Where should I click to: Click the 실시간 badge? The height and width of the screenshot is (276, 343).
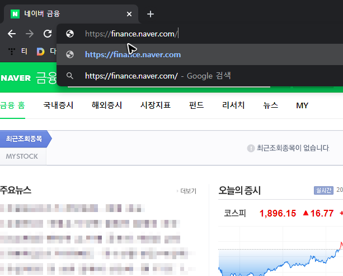(x=323, y=190)
